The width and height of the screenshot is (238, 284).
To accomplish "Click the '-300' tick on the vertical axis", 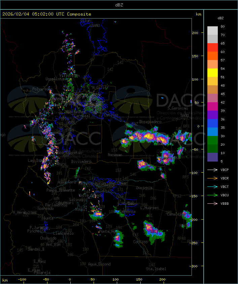I will [x=194, y=266].
